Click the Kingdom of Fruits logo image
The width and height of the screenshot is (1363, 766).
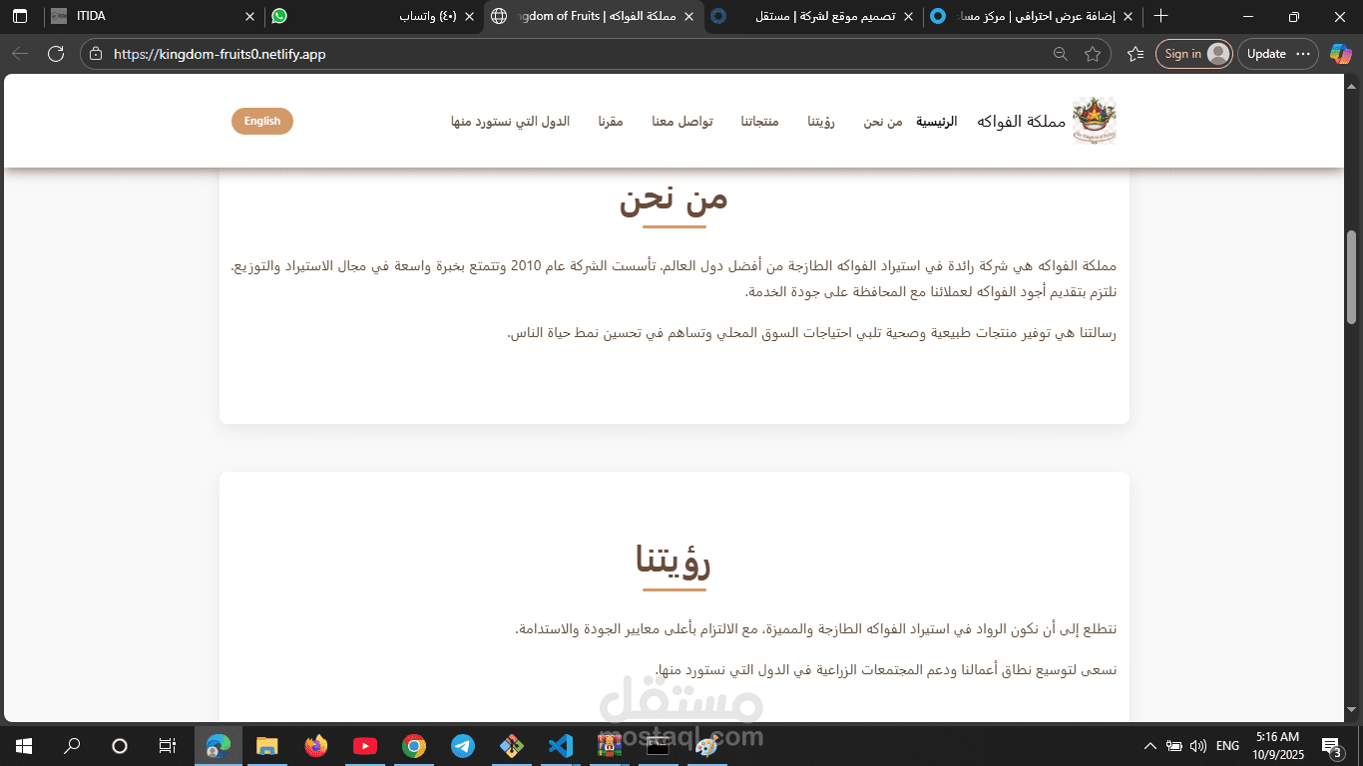click(x=1095, y=121)
